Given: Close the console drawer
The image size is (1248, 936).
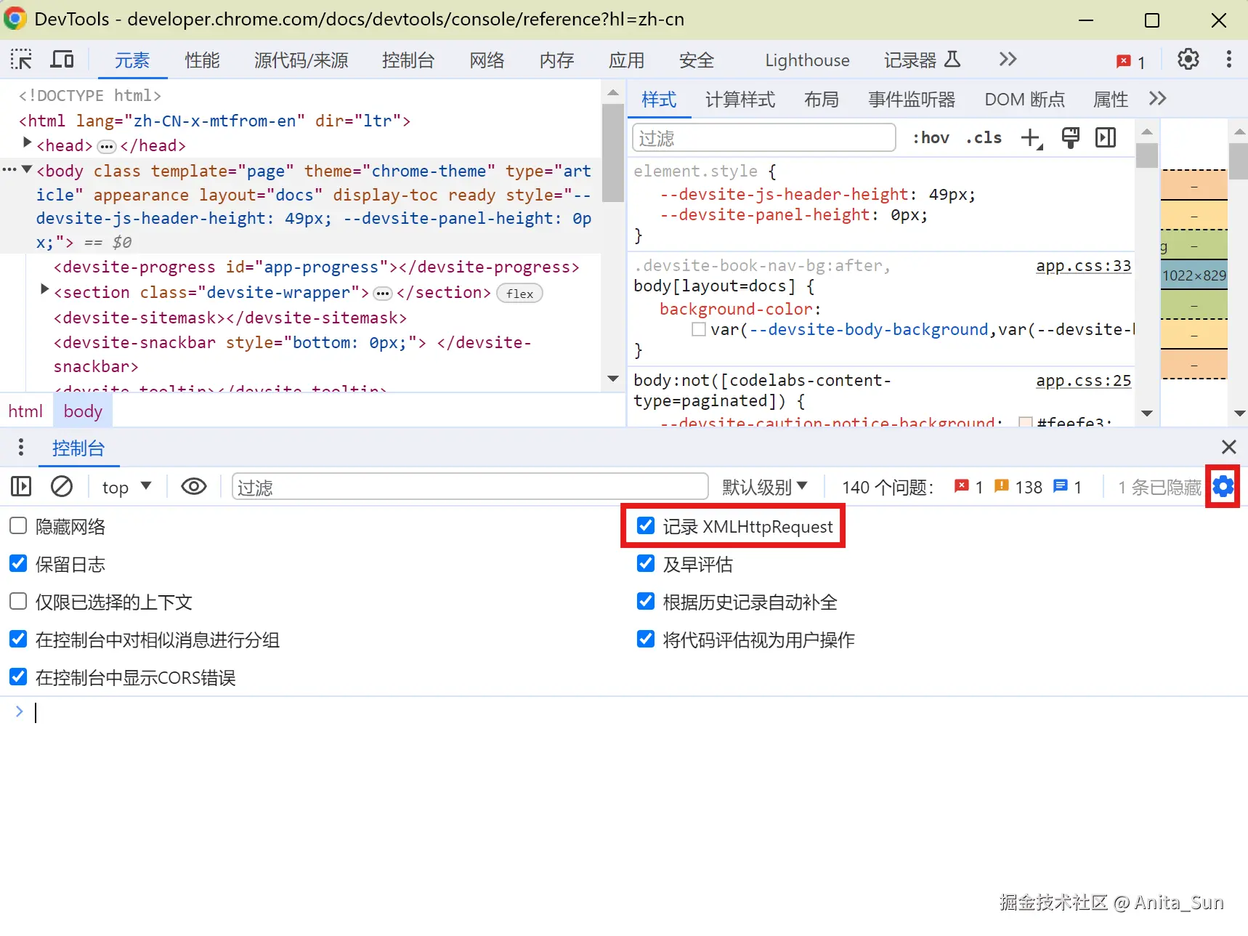Looking at the screenshot, I should pyautogui.click(x=1229, y=447).
